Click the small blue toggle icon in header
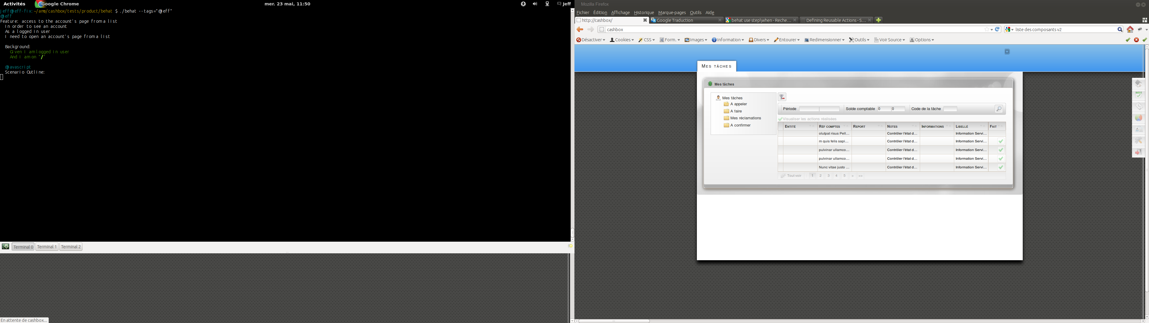The width and height of the screenshot is (1149, 323). [x=1007, y=52]
